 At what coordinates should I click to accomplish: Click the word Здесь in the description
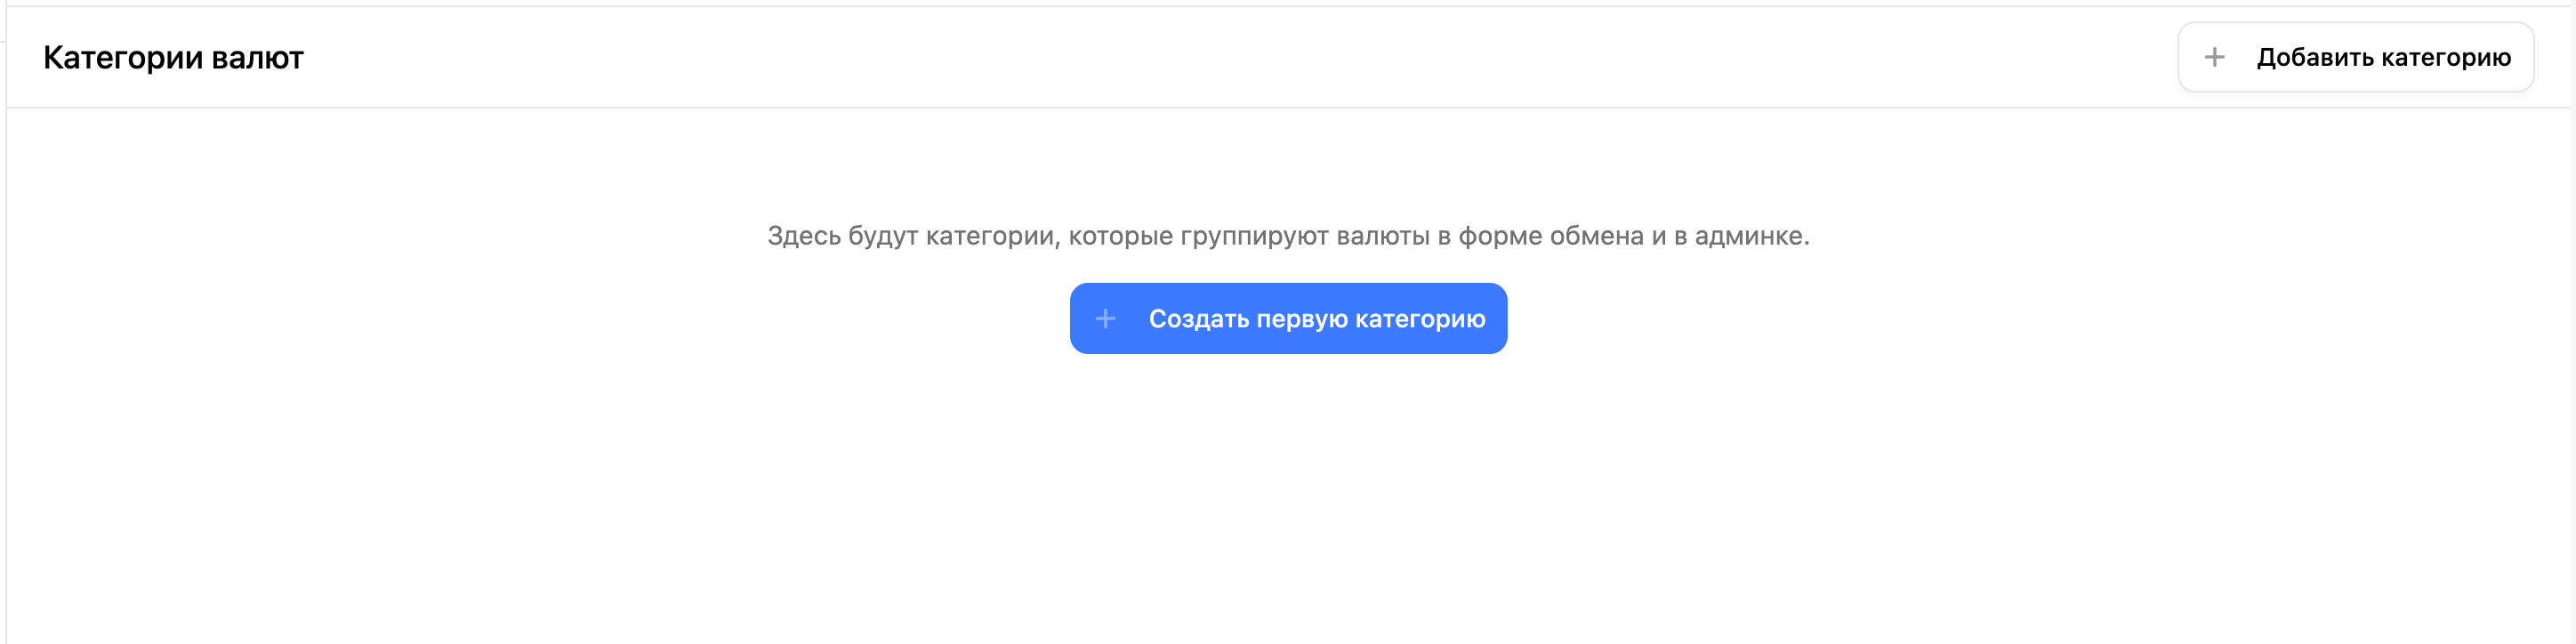[x=803, y=236]
